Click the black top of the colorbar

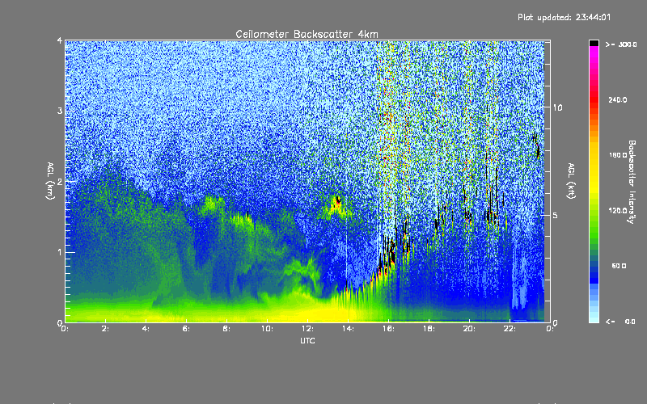tap(594, 43)
